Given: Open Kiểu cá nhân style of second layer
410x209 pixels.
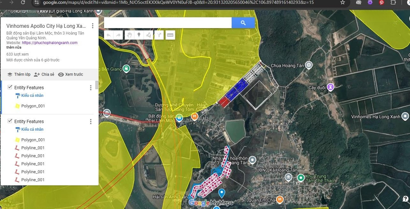Looking at the screenshot, I should 29,129.
